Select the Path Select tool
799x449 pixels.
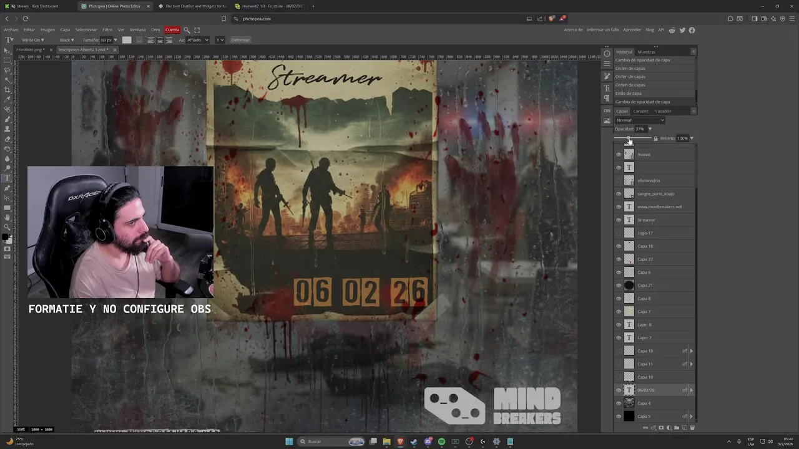click(7, 198)
